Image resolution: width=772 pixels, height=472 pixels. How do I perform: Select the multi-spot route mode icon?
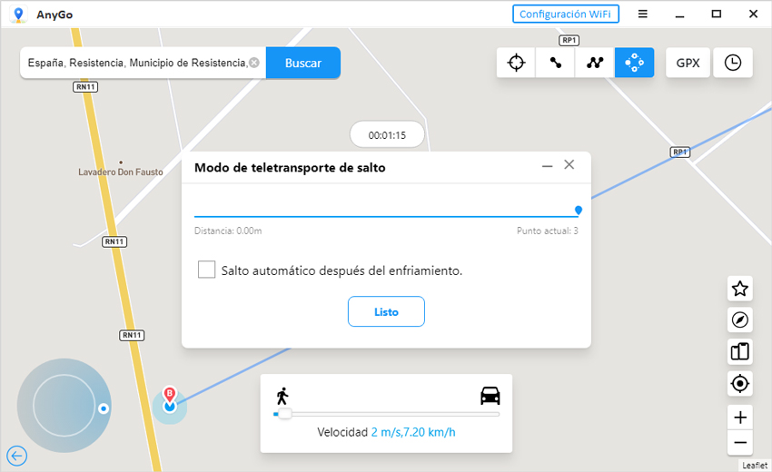click(x=595, y=63)
